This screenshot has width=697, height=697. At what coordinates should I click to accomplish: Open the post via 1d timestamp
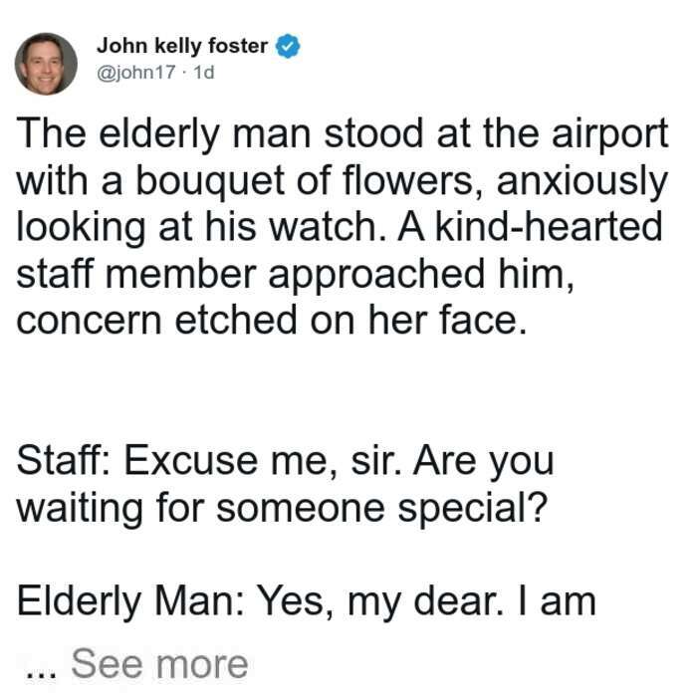pyautogui.click(x=204, y=72)
